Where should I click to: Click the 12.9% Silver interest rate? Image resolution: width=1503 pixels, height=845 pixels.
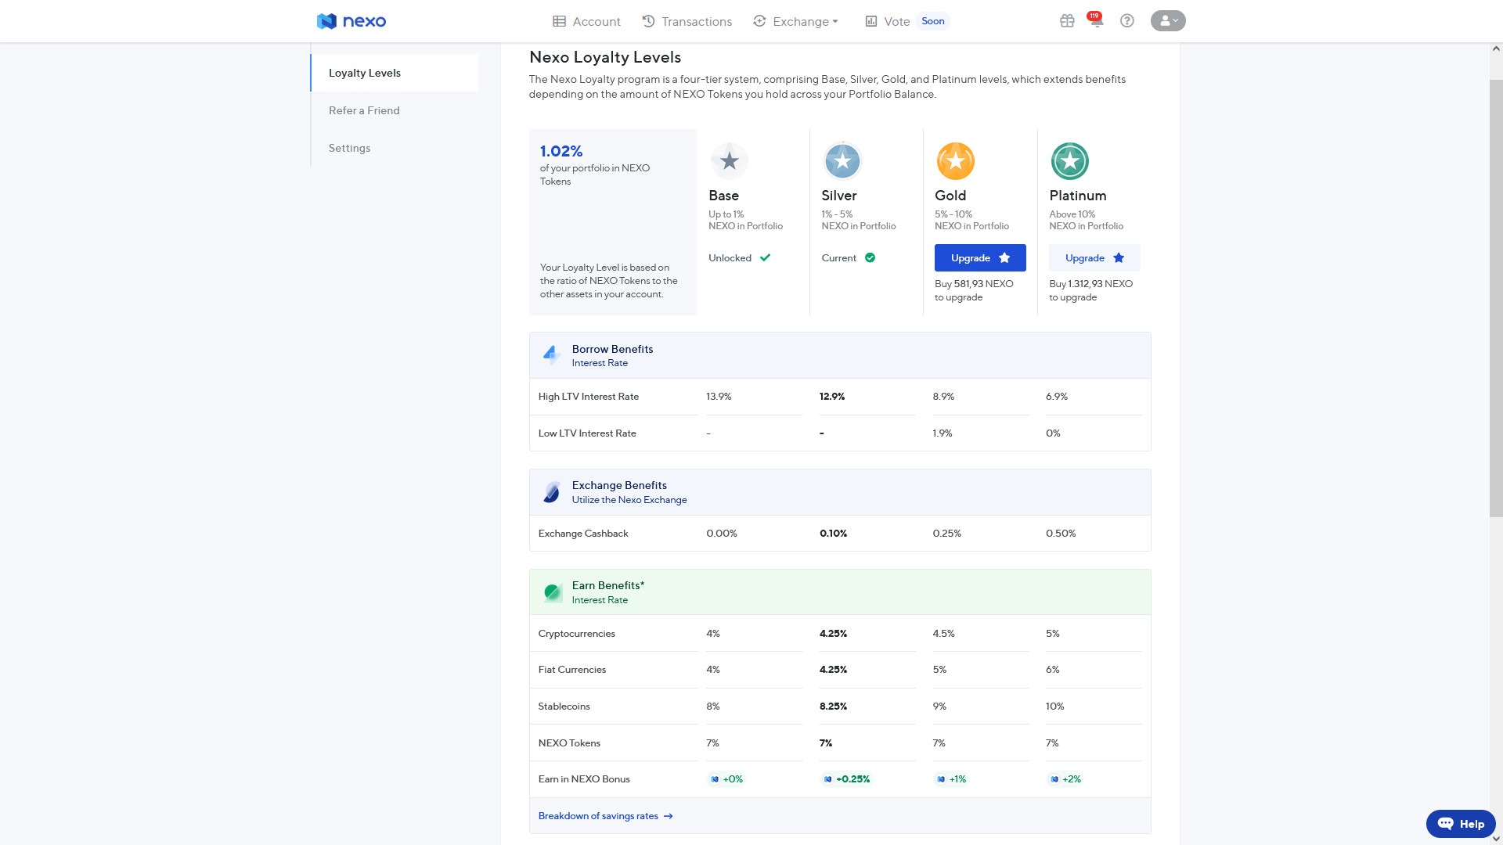coord(832,397)
